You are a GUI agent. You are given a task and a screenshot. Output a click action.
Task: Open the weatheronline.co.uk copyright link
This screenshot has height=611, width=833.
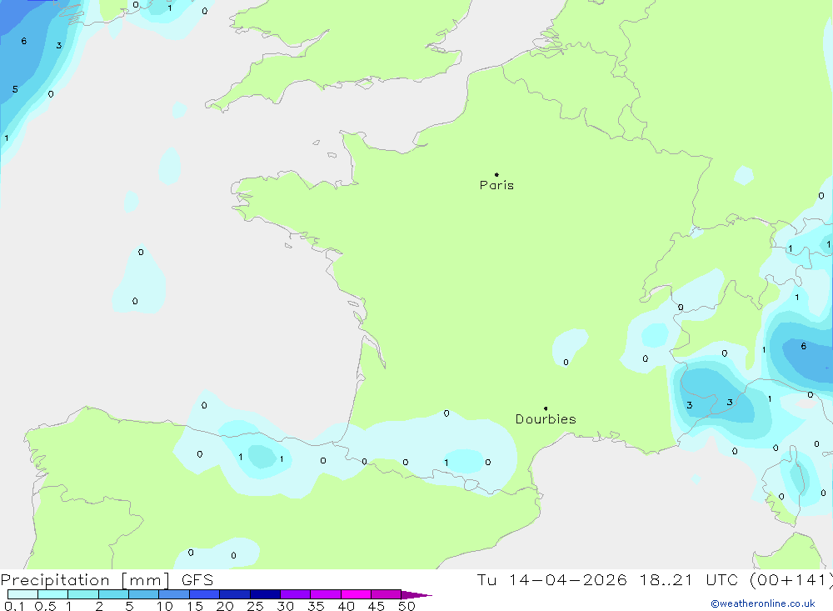(x=763, y=603)
